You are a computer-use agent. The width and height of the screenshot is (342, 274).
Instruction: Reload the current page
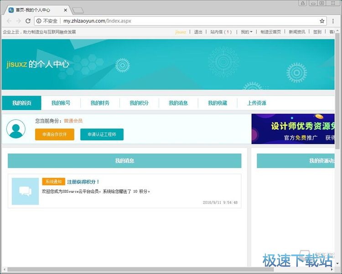[x=28, y=21]
